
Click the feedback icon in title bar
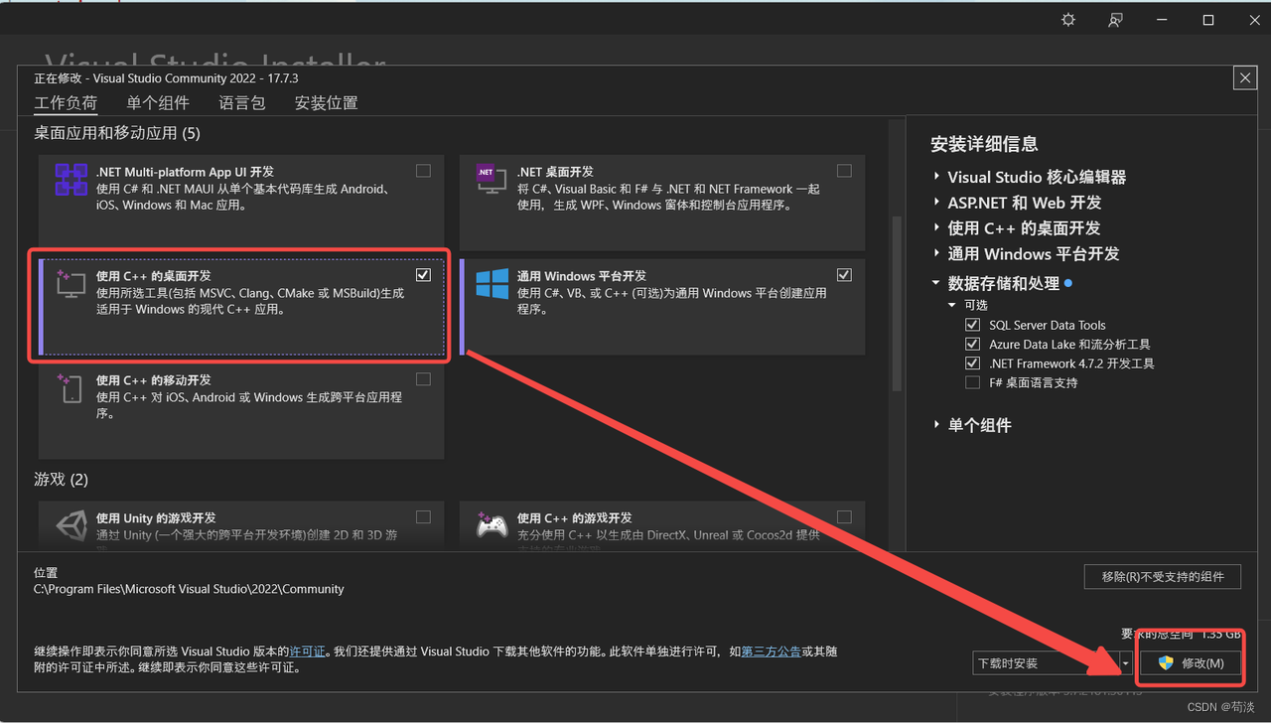coord(1116,20)
